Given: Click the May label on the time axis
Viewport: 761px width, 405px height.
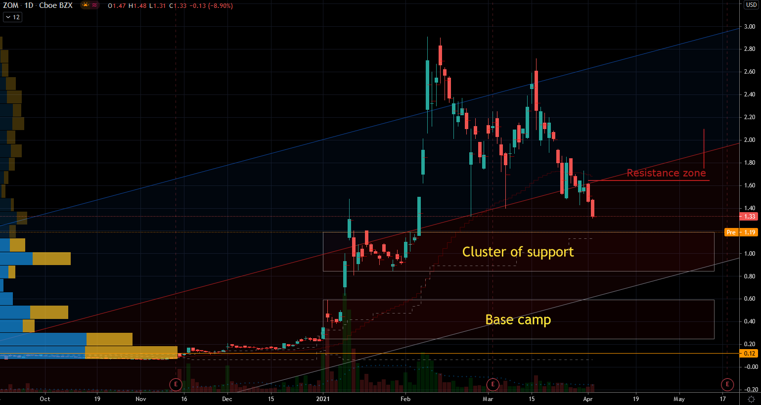Looking at the screenshot, I should coord(679,399).
